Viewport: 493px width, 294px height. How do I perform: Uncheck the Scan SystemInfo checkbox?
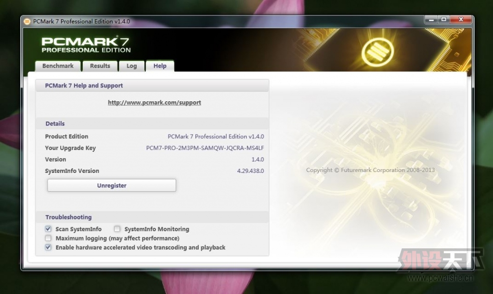pyautogui.click(x=48, y=229)
